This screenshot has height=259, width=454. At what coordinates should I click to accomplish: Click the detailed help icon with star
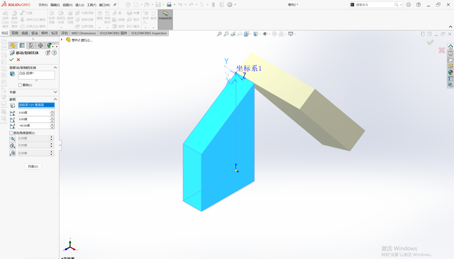tap(48, 53)
